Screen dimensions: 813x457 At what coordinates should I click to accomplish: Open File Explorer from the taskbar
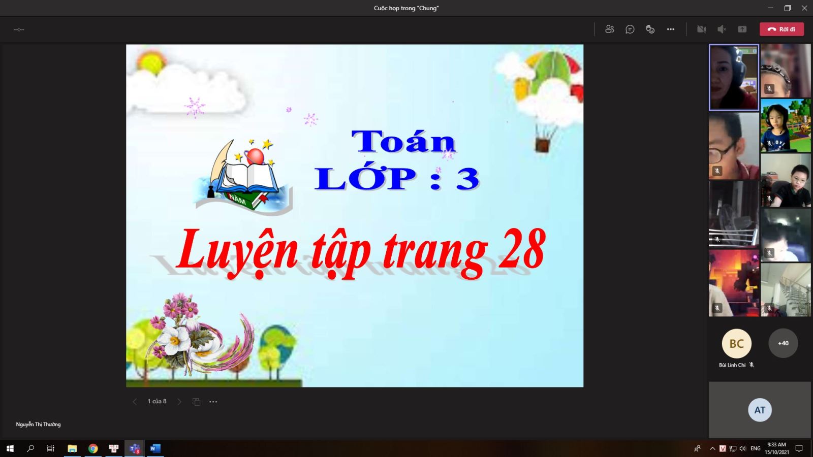[x=72, y=448]
